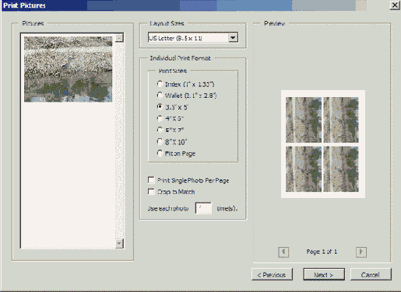The width and height of the screenshot is (401, 292).
Task: Close the Print Pictures window
Action: pyautogui.click(x=395, y=5)
